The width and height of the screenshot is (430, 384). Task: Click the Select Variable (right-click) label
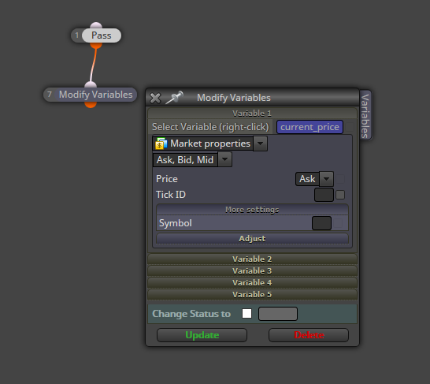point(210,127)
